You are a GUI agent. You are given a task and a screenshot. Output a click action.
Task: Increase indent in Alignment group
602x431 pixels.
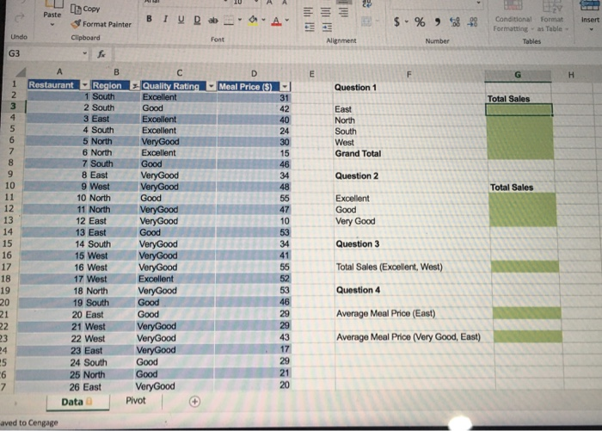(x=327, y=27)
